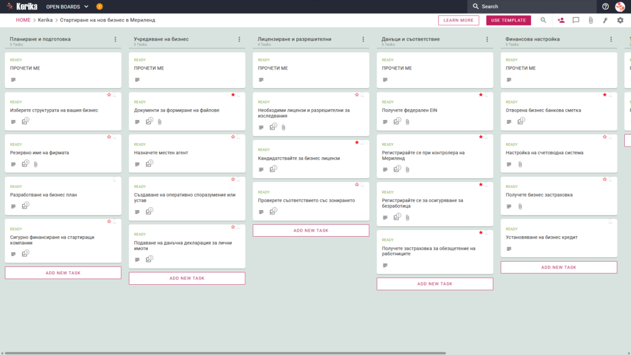This screenshot has width=631, height=355.
Task: Open ПРОЧЕТИ МЕ card in Планиране и подготовка
Action: click(x=63, y=70)
